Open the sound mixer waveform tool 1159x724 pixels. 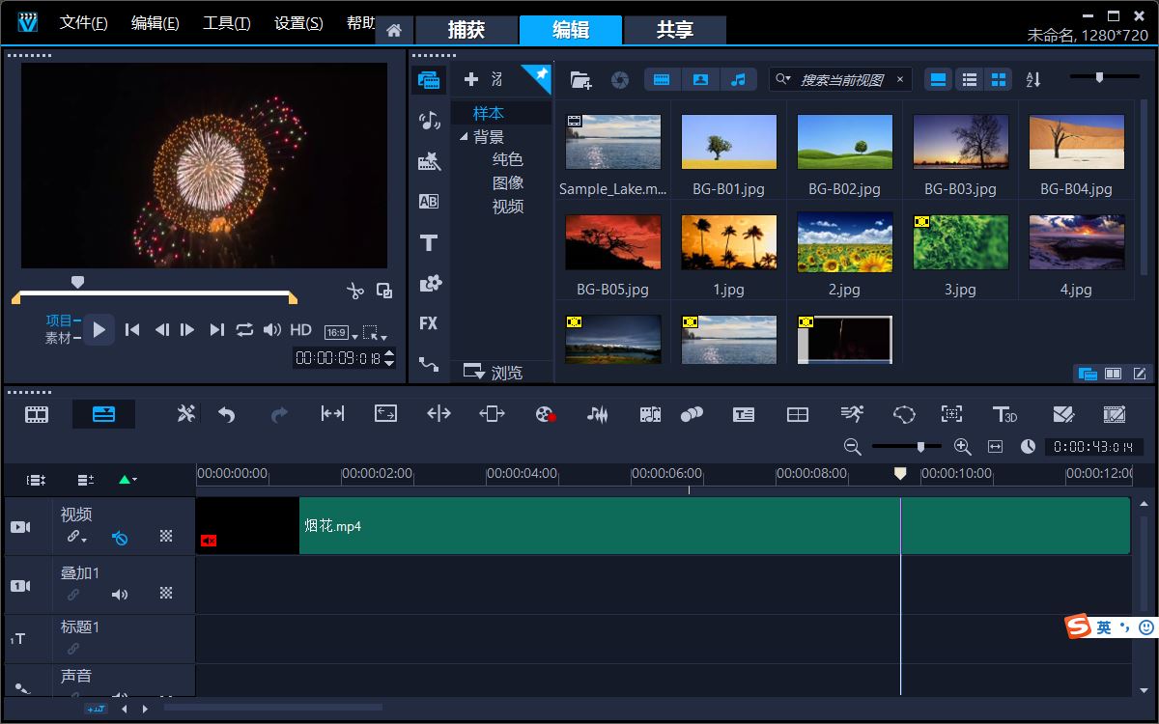point(598,414)
